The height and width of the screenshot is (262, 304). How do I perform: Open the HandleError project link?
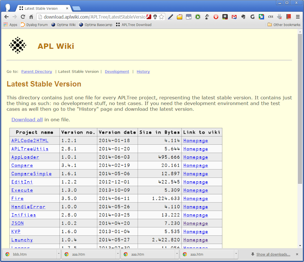(28, 207)
